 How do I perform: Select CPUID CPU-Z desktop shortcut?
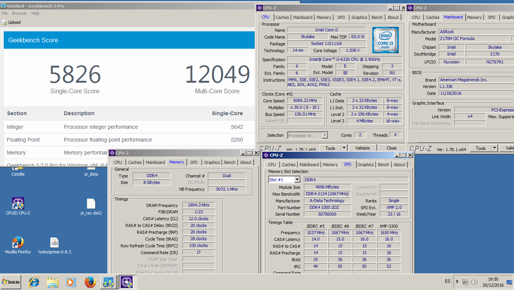(x=18, y=206)
